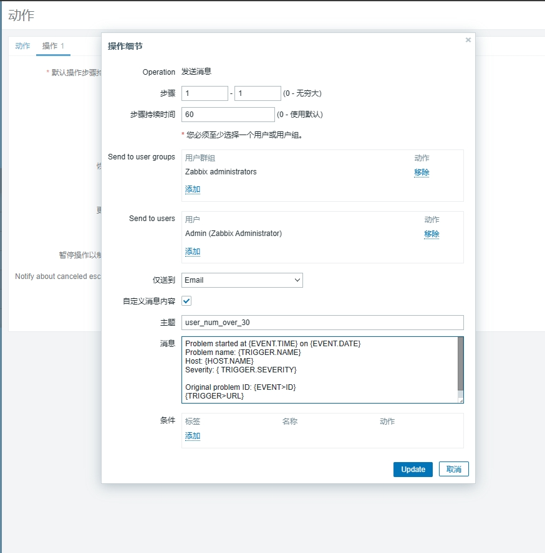
Task: Focus the 步骤持续时间 input field
Action: pos(228,115)
